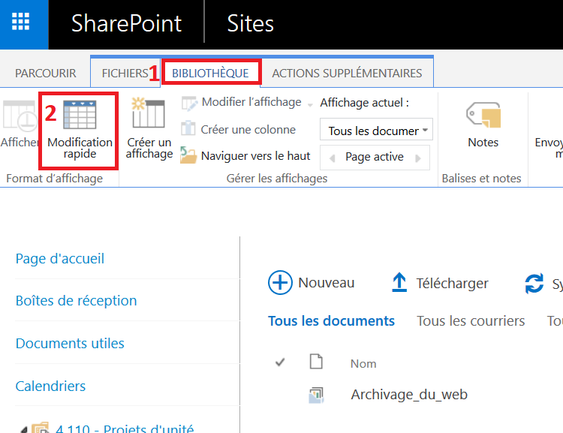Expand the 4.110 Projets d'unité tree node
The height and width of the screenshot is (433, 563).
pyautogui.click(x=23, y=430)
